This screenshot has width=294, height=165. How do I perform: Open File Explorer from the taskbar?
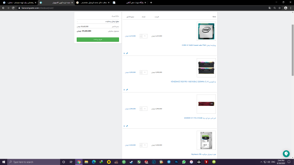86,162
